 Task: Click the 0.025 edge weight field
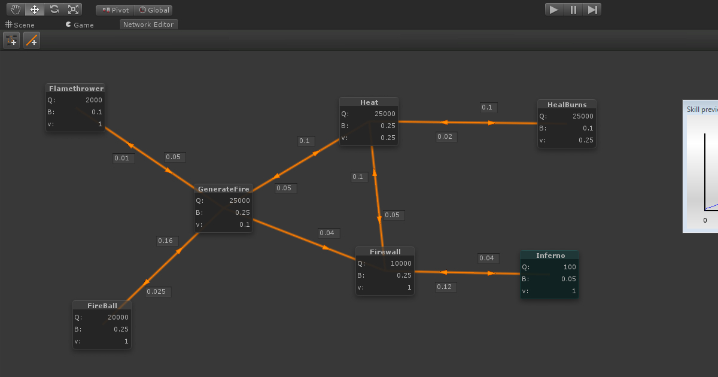(x=159, y=292)
